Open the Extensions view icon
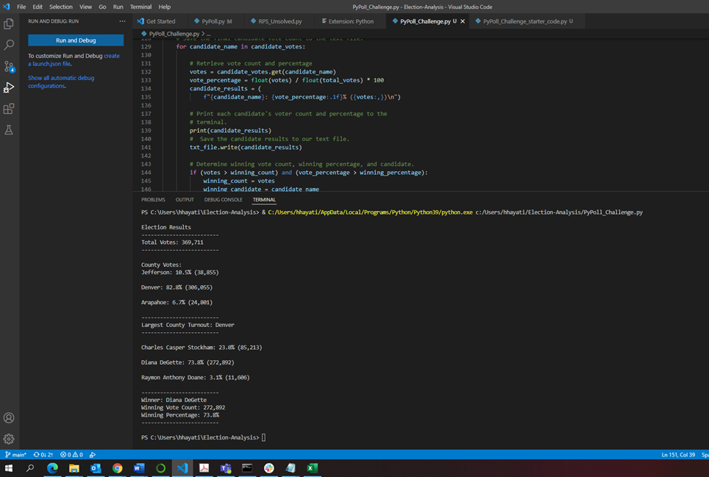Image resolution: width=709 pixels, height=477 pixels. pos(9,109)
